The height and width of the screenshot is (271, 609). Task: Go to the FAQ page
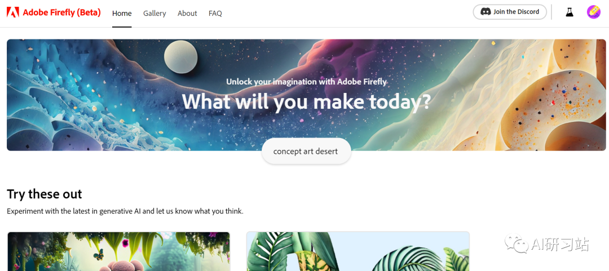point(215,13)
